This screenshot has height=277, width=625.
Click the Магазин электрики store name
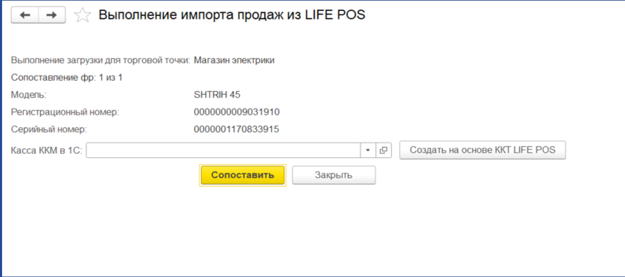pos(234,60)
